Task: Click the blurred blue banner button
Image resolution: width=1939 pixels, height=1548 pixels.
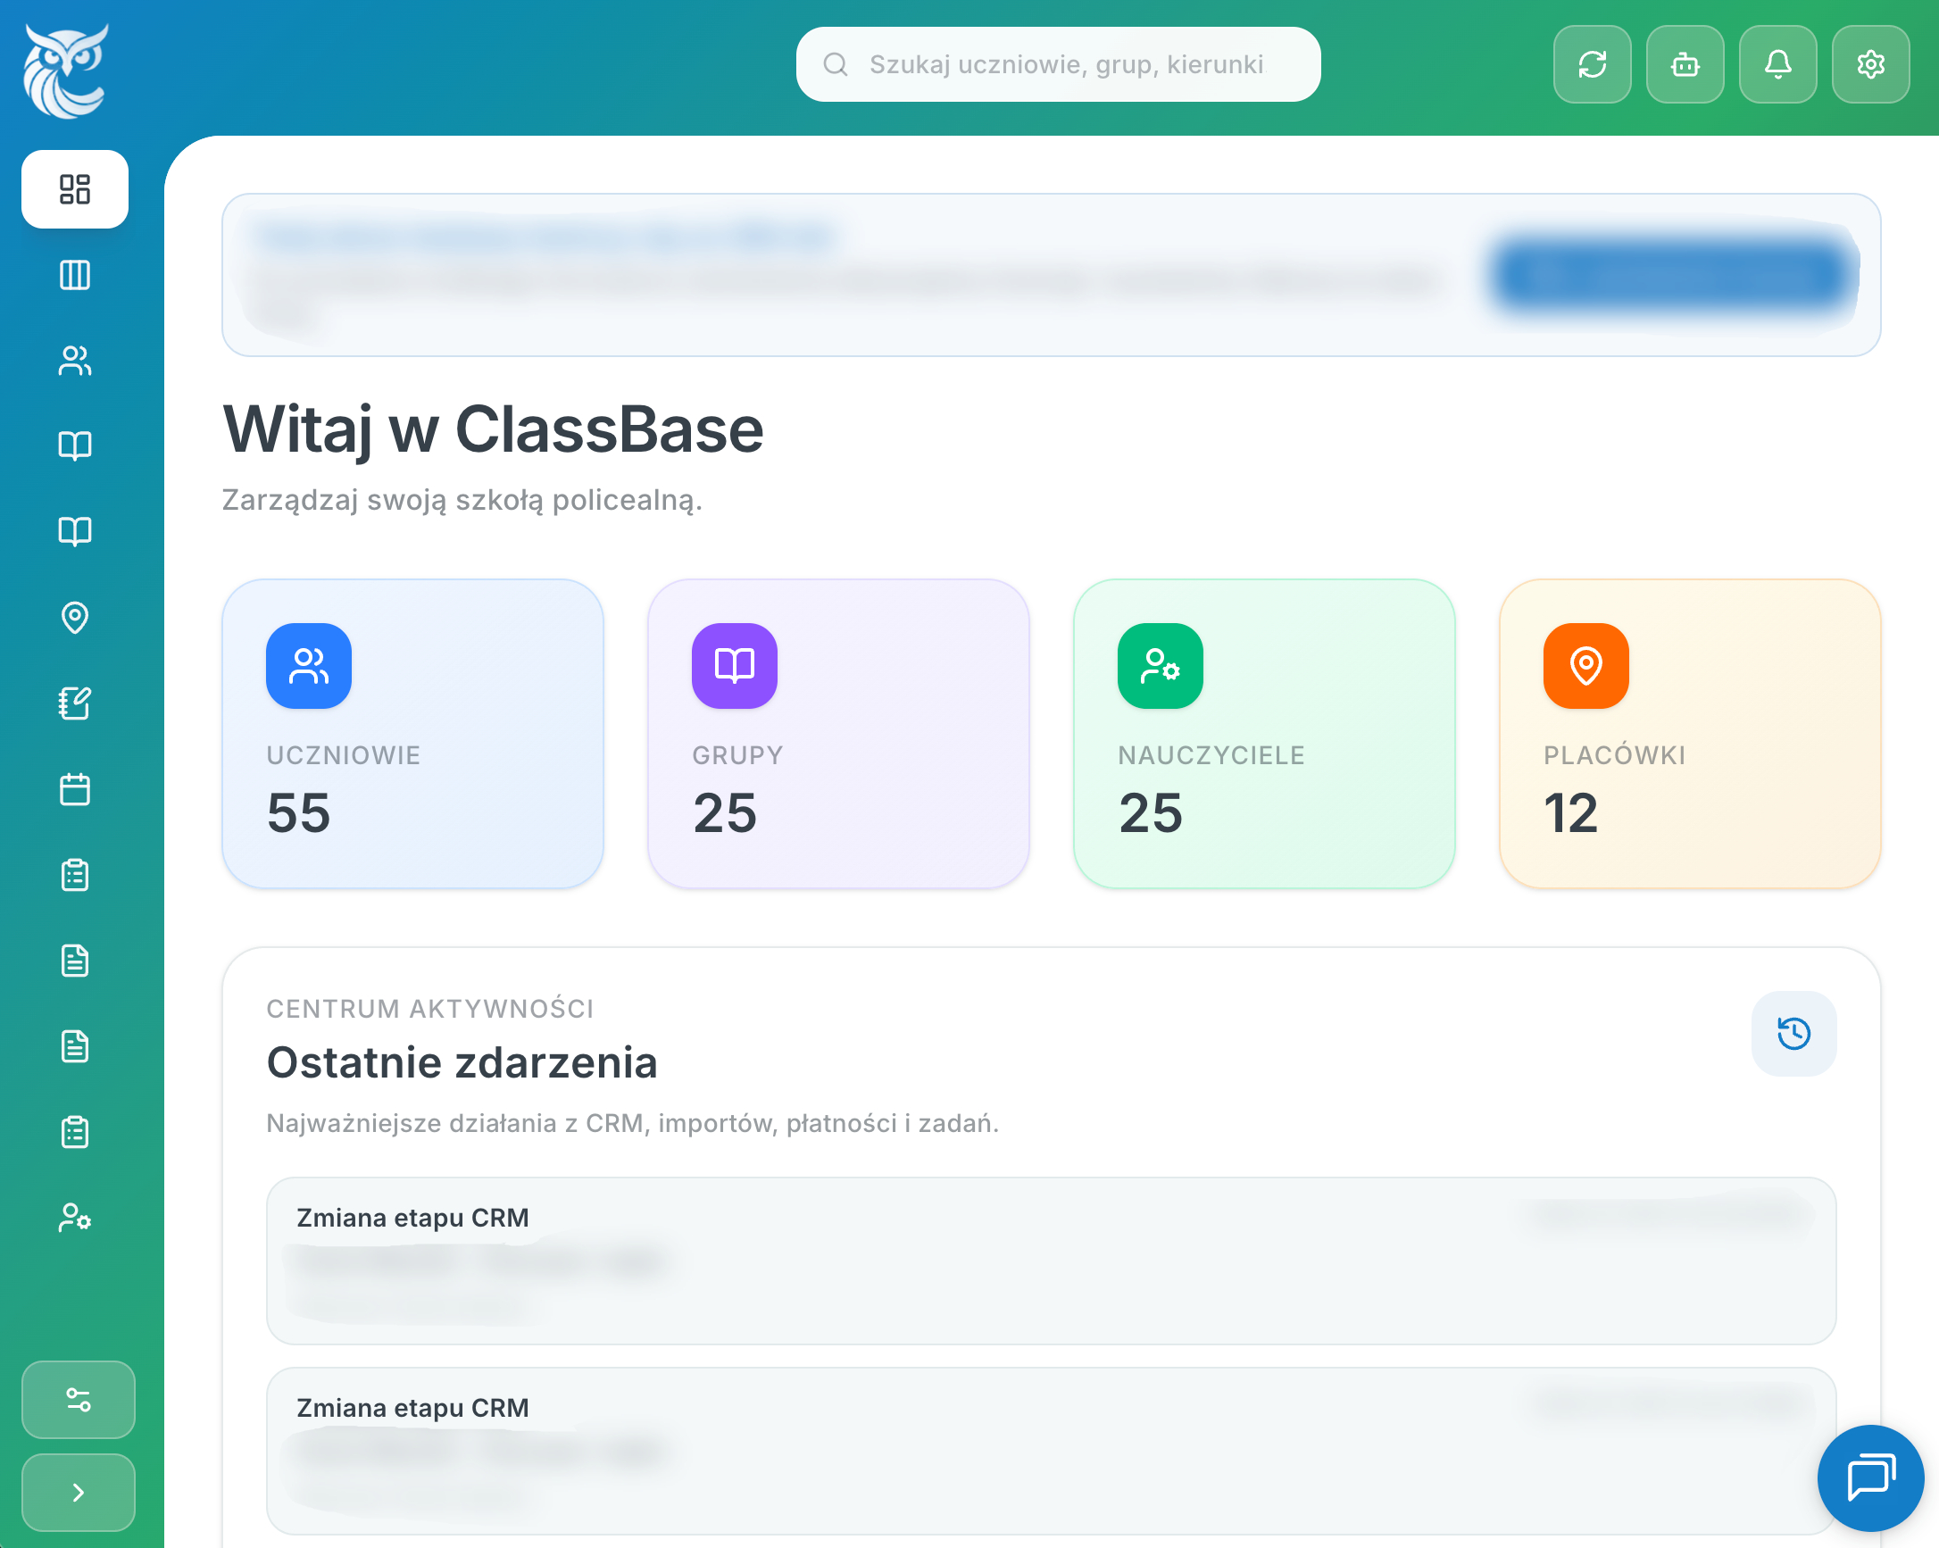Action: click(1672, 274)
